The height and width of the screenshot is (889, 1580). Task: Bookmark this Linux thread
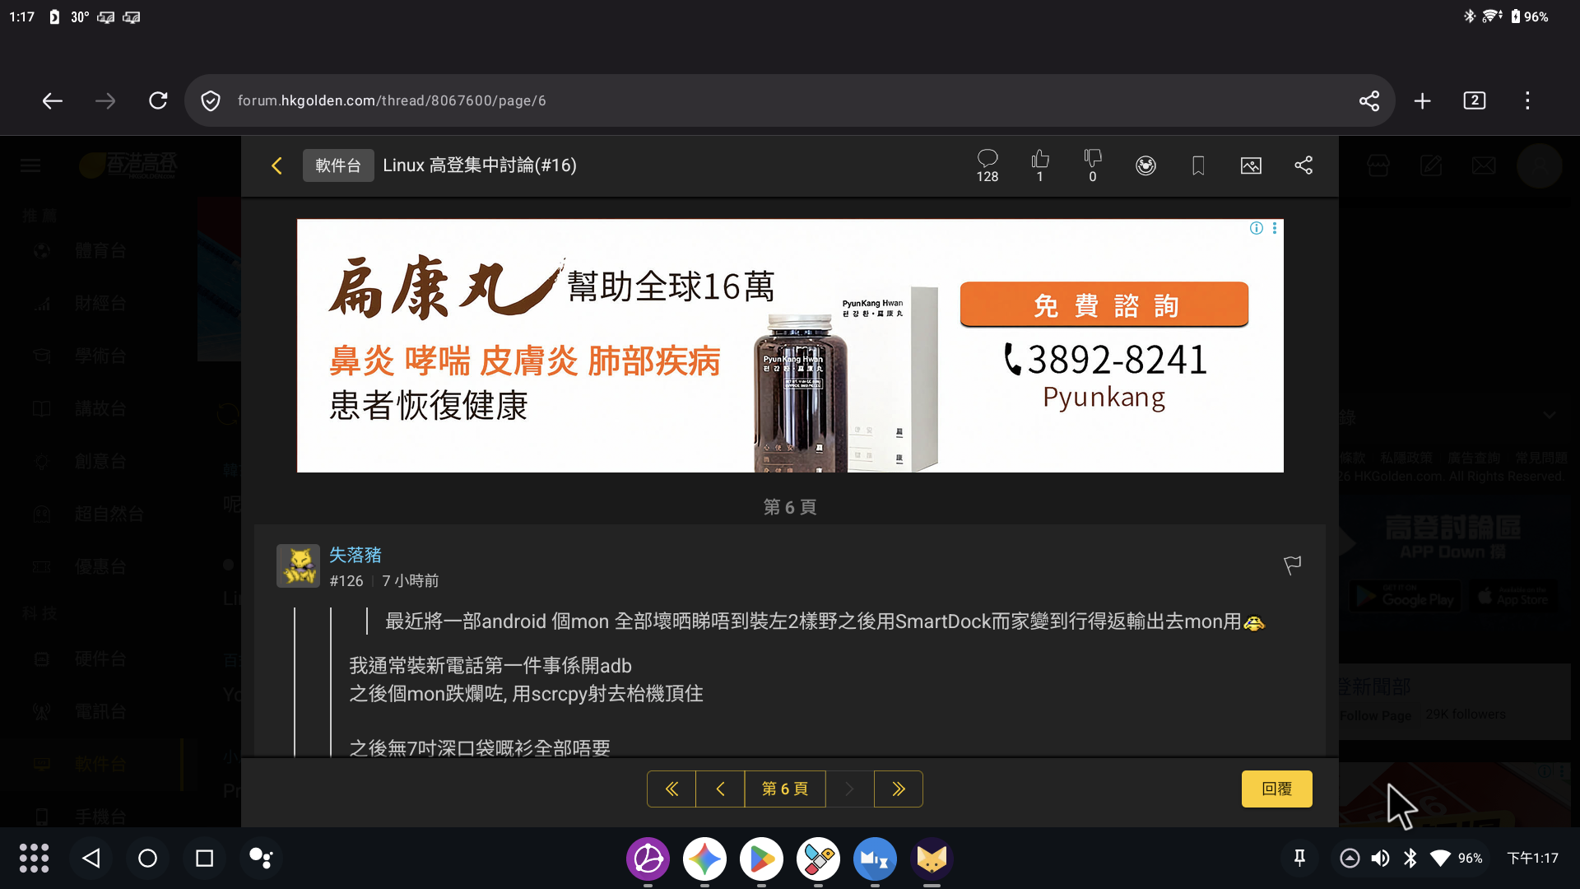[x=1198, y=165]
